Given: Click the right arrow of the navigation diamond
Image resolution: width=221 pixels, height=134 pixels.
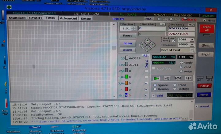Looking at the screenshot, I should tap(153, 45).
